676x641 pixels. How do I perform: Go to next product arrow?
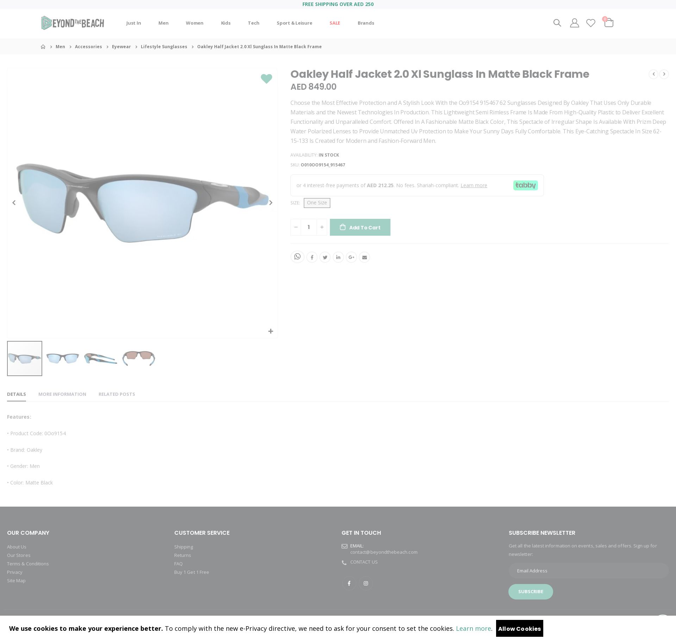(664, 74)
